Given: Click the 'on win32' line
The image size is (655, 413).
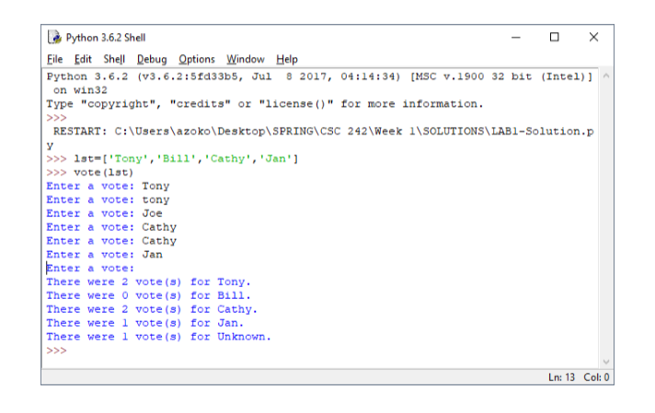Looking at the screenshot, I should (x=80, y=90).
